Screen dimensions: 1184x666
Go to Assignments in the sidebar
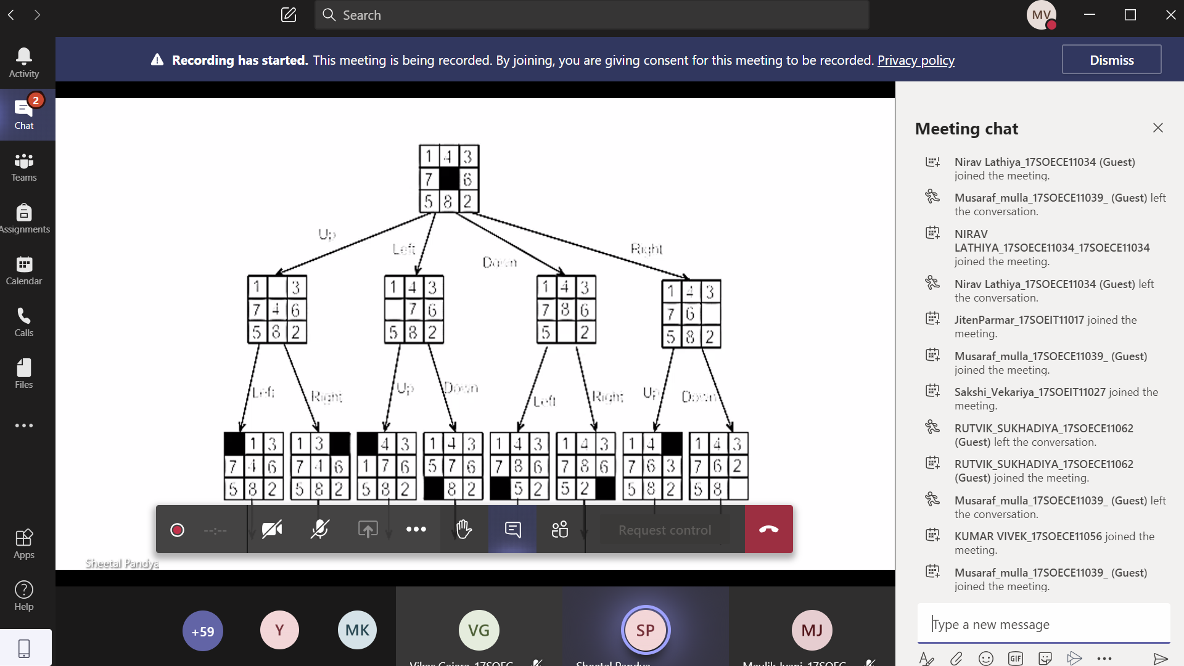[x=24, y=219]
